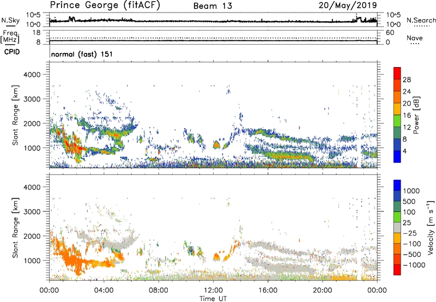Select the gray segment of the Velocity colorbar
Image resolution: width=436 pixels, height=302 pixels.
(x=397, y=227)
